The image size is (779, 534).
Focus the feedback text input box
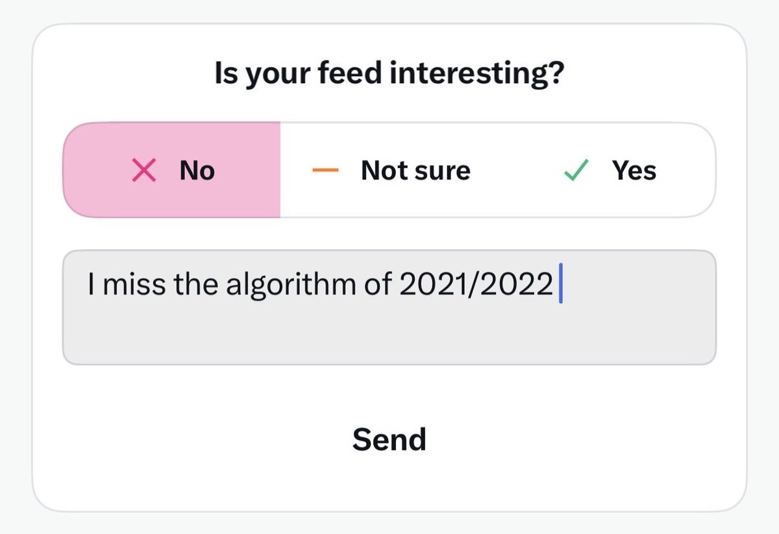coord(389,308)
